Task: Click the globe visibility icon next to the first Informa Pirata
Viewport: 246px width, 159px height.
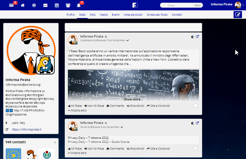Action: tap(106, 37)
